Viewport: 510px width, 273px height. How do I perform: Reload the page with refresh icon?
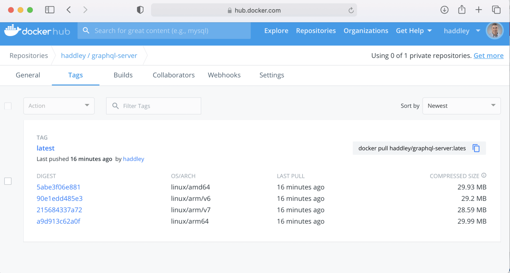351,10
